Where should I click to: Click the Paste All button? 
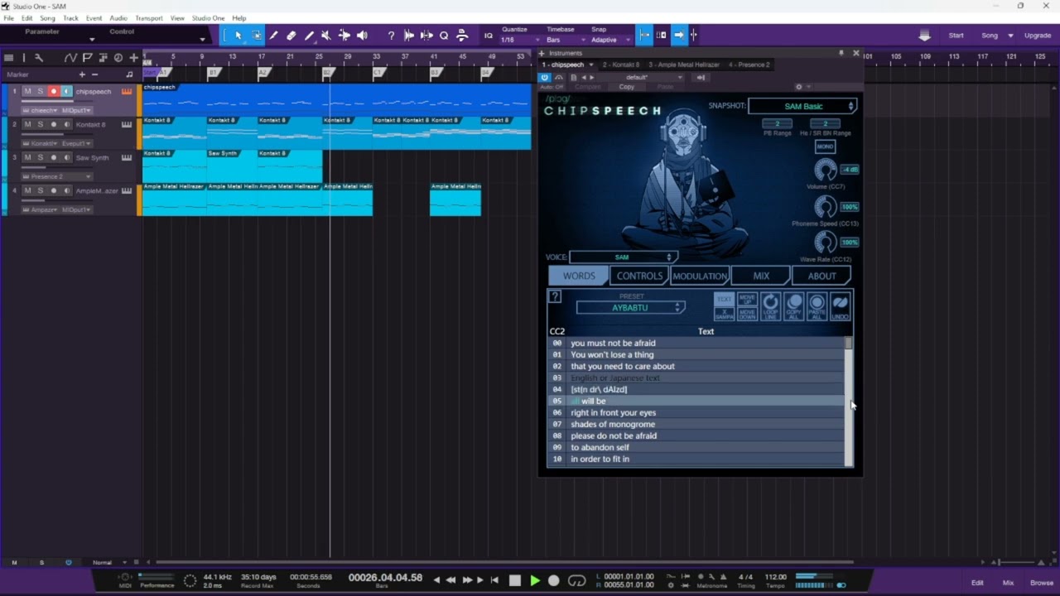[x=817, y=306]
